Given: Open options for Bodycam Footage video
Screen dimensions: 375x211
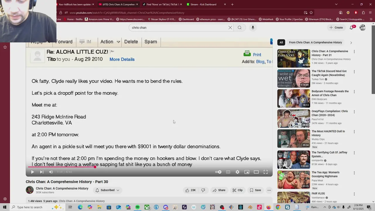Looking at the screenshot, I should [x=354, y=92].
